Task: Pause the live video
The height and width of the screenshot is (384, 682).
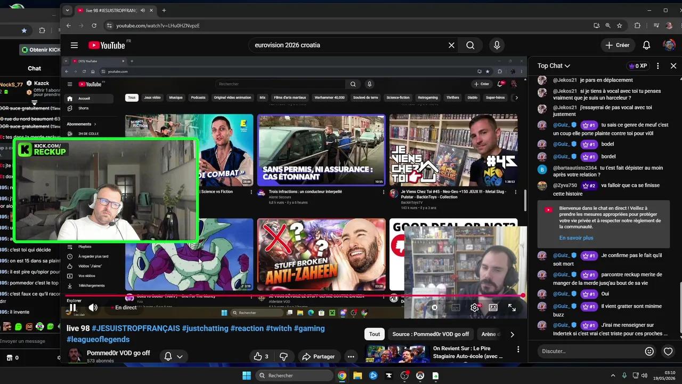Action: pos(72,307)
